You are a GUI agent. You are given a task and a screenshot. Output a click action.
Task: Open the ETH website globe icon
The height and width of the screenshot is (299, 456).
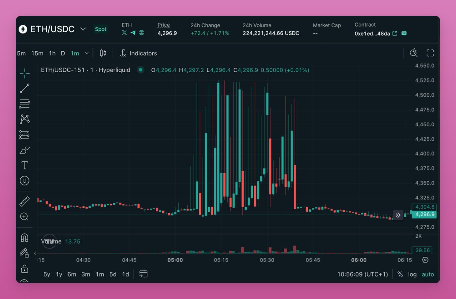coord(141,33)
